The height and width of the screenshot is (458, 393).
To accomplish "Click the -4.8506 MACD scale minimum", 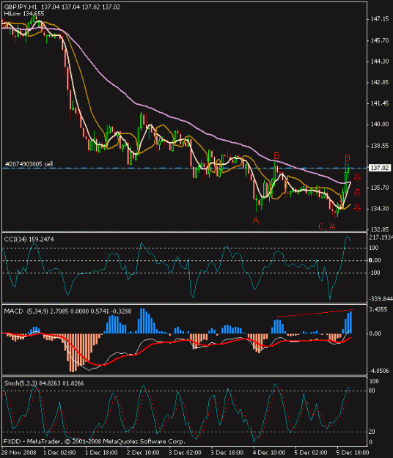I will point(379,371).
